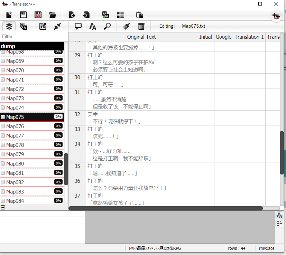The image size is (286, 255).
Task: Click the Save As icon with red label
Action: coord(38,15)
